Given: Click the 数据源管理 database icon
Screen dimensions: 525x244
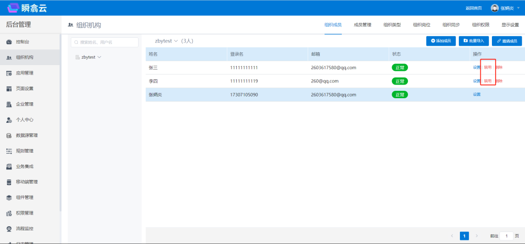Looking at the screenshot, I should (x=9, y=135).
